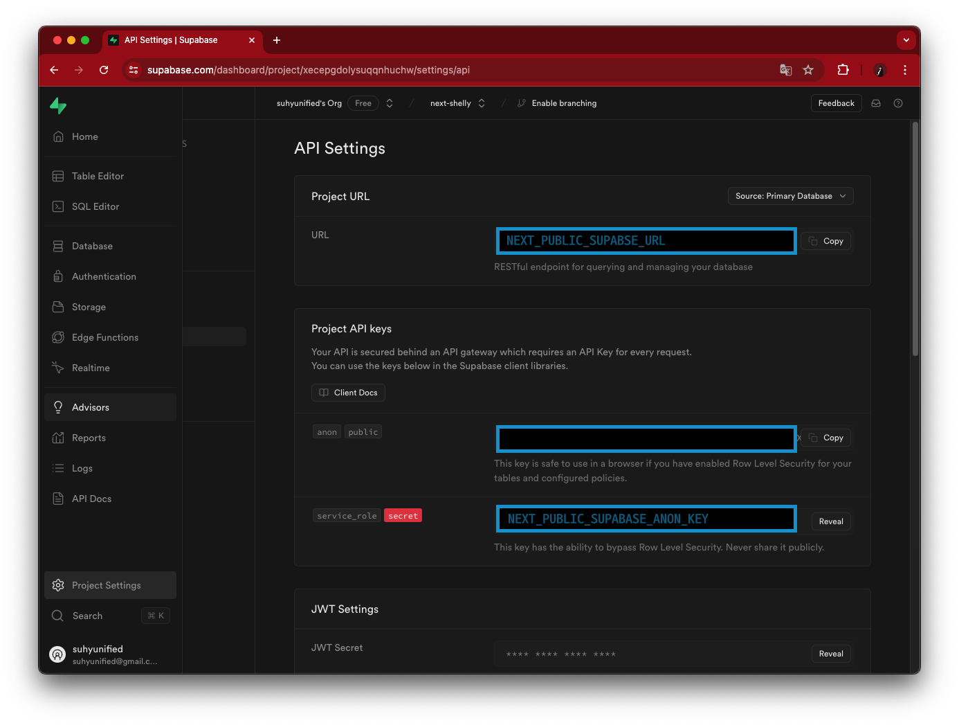Image resolution: width=959 pixels, height=725 pixels.
Task: Copy the anon public key
Action: pyautogui.click(x=827, y=438)
